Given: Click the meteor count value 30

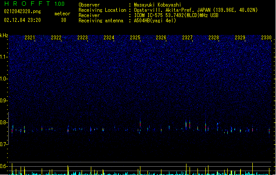Looking at the screenshot, I should pos(64,20).
